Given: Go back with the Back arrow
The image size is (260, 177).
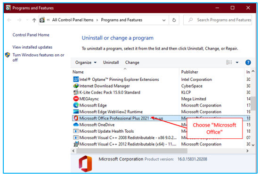Looking at the screenshot, I should pyautogui.click(x=9, y=20).
